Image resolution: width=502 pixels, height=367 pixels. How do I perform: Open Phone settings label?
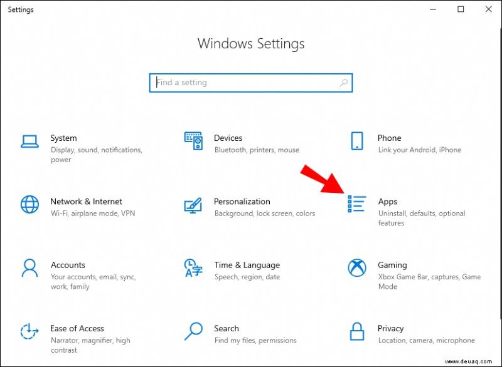pos(389,138)
